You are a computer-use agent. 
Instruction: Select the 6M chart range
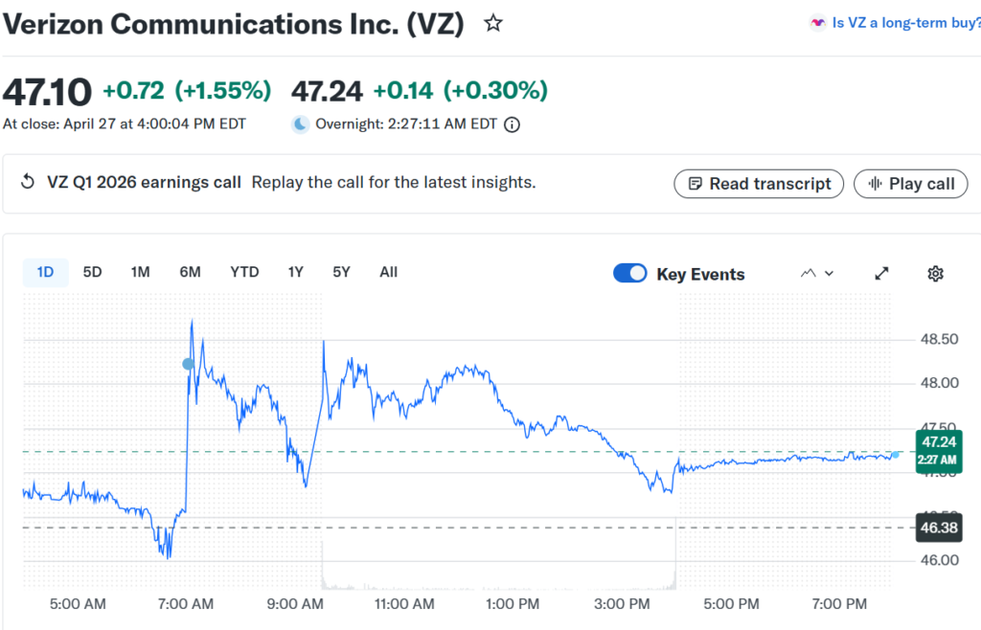pyautogui.click(x=190, y=272)
